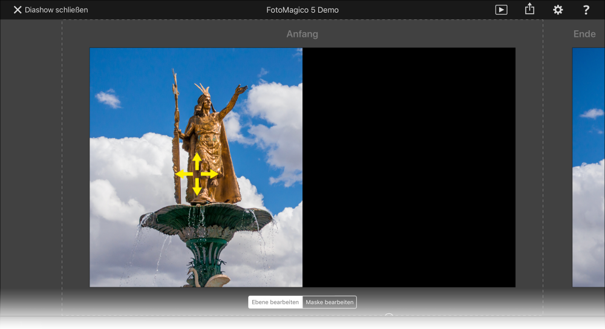The image size is (605, 329).
Task: Click the black masked area of Anfang
Action: tap(409, 168)
